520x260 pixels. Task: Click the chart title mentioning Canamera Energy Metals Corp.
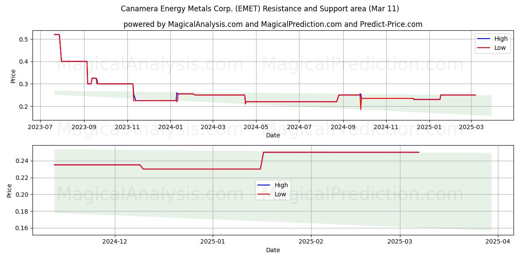(x=260, y=9)
